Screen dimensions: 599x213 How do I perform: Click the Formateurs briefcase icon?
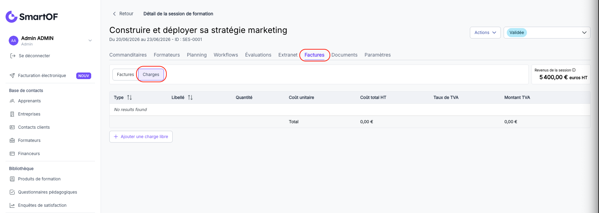click(12, 140)
